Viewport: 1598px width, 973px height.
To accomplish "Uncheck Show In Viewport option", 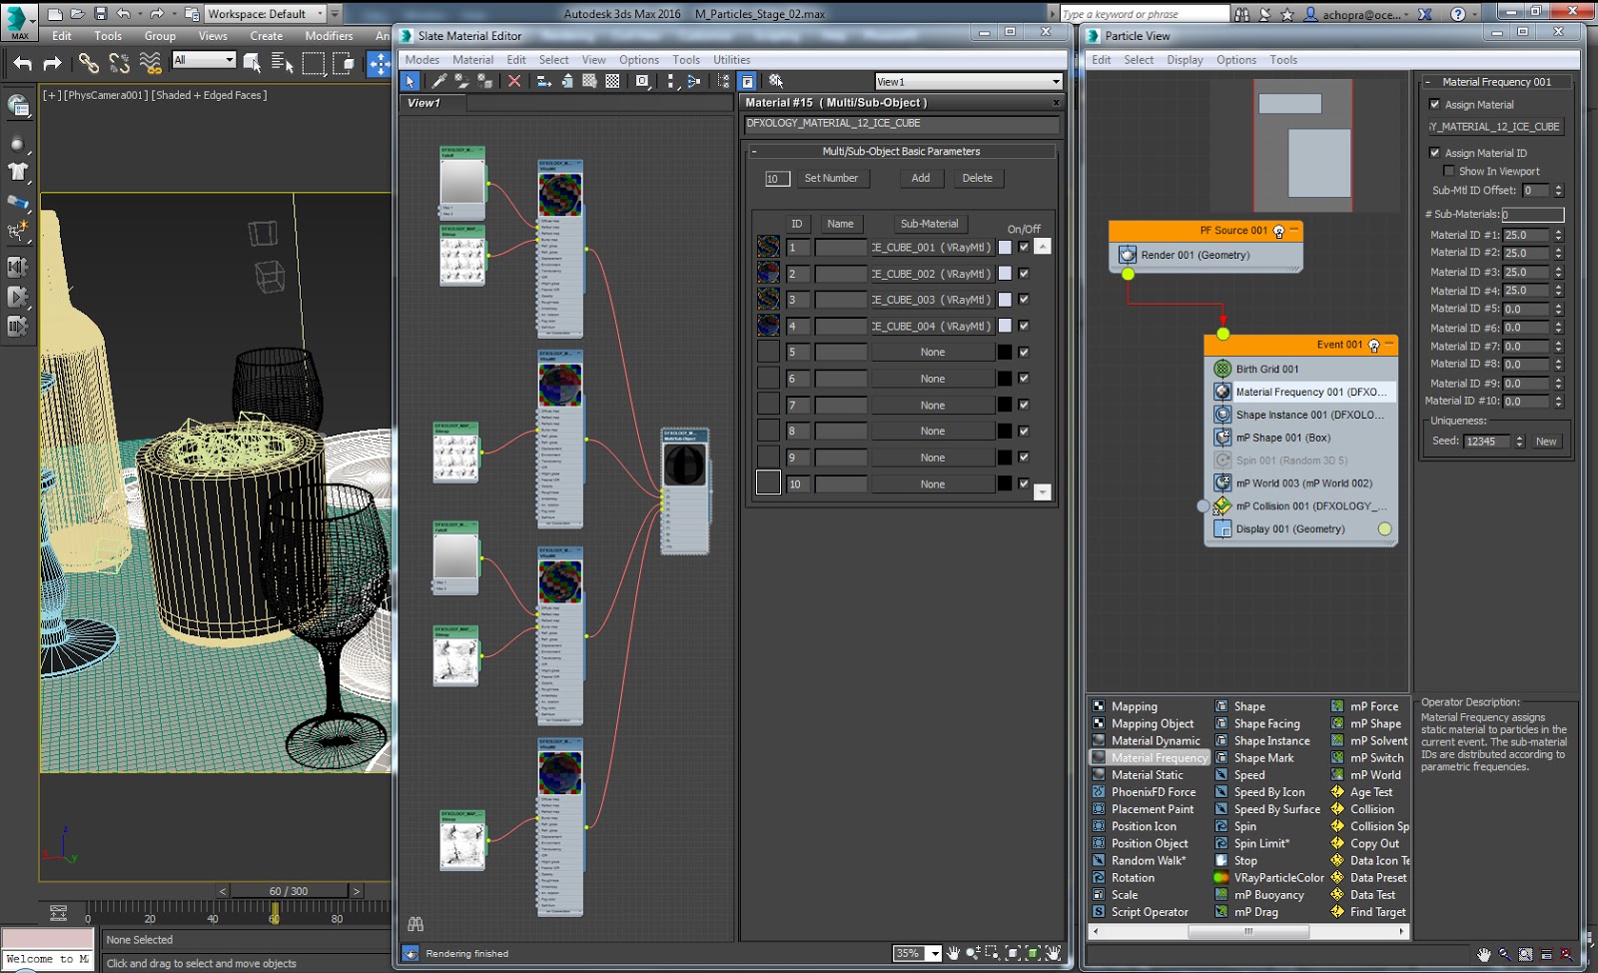I will [x=1450, y=171].
